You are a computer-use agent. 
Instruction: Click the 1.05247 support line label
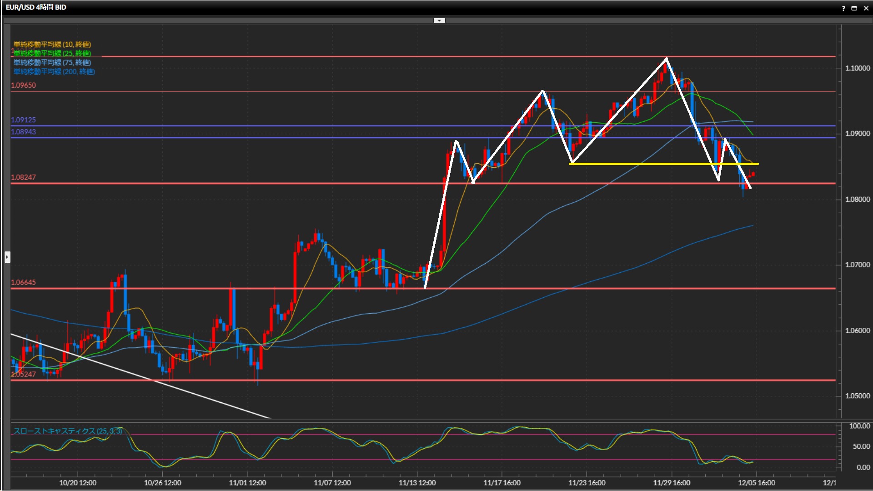click(24, 374)
